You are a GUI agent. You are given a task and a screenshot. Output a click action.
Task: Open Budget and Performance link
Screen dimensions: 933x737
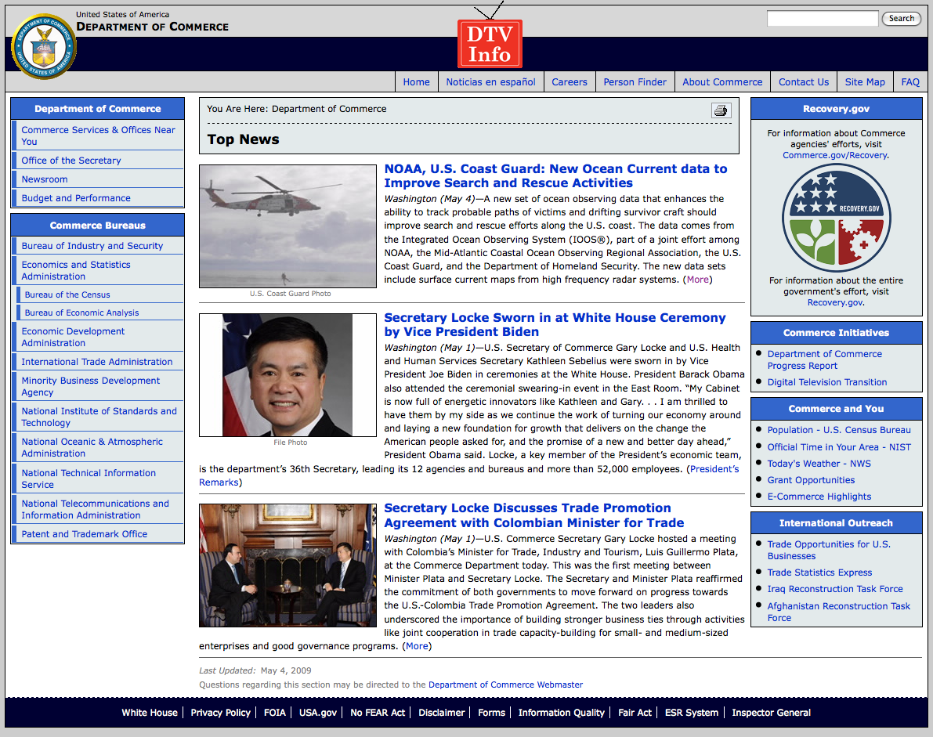[x=76, y=198]
